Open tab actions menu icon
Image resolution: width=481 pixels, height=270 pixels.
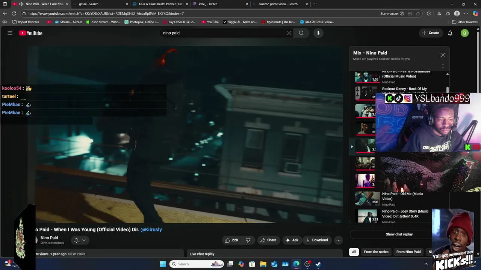pos(5,4)
